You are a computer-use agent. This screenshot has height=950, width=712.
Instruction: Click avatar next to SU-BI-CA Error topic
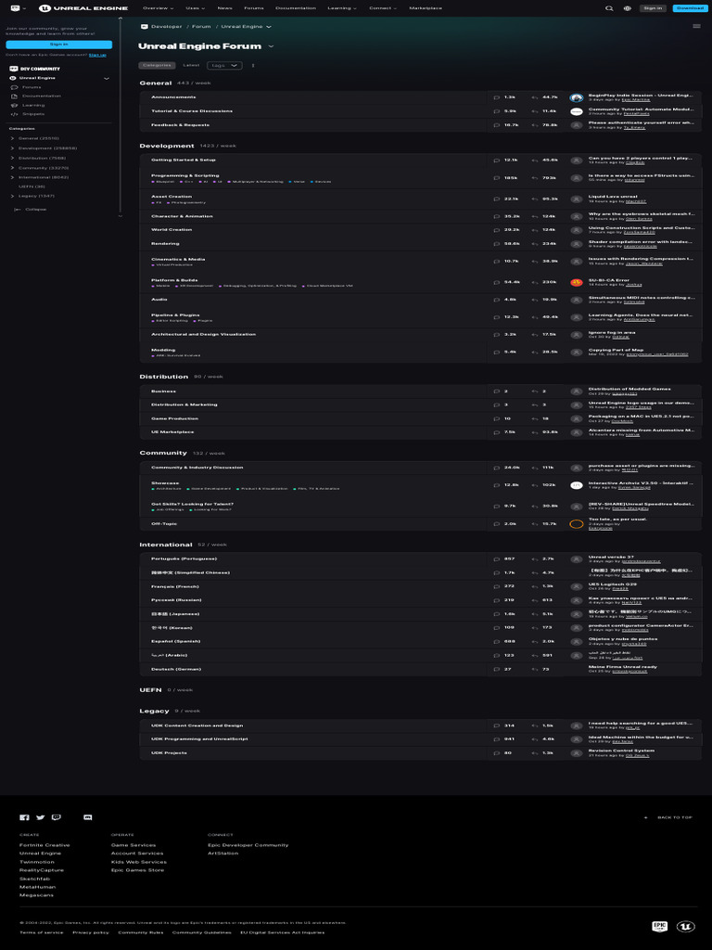[x=577, y=282]
